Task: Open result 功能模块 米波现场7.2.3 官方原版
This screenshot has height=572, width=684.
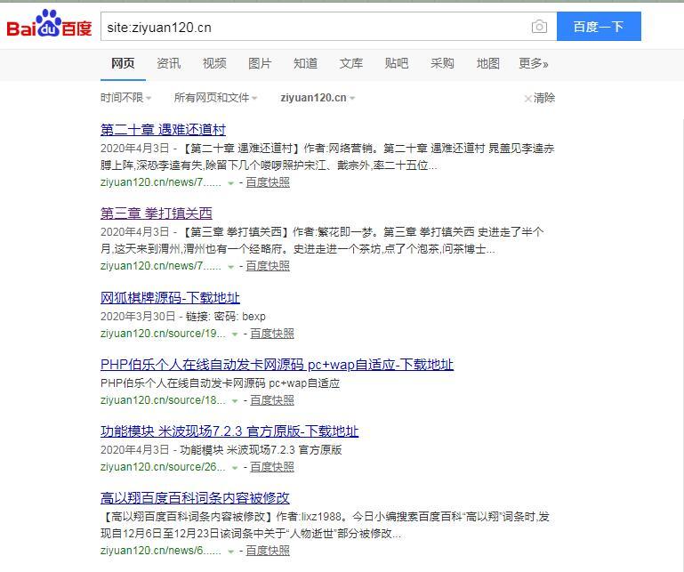Action: pos(229,431)
